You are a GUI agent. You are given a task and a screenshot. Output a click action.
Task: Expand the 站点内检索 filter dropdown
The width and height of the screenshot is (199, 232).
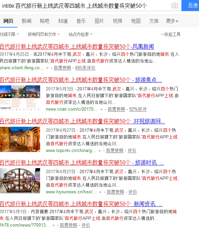[x=80, y=34]
